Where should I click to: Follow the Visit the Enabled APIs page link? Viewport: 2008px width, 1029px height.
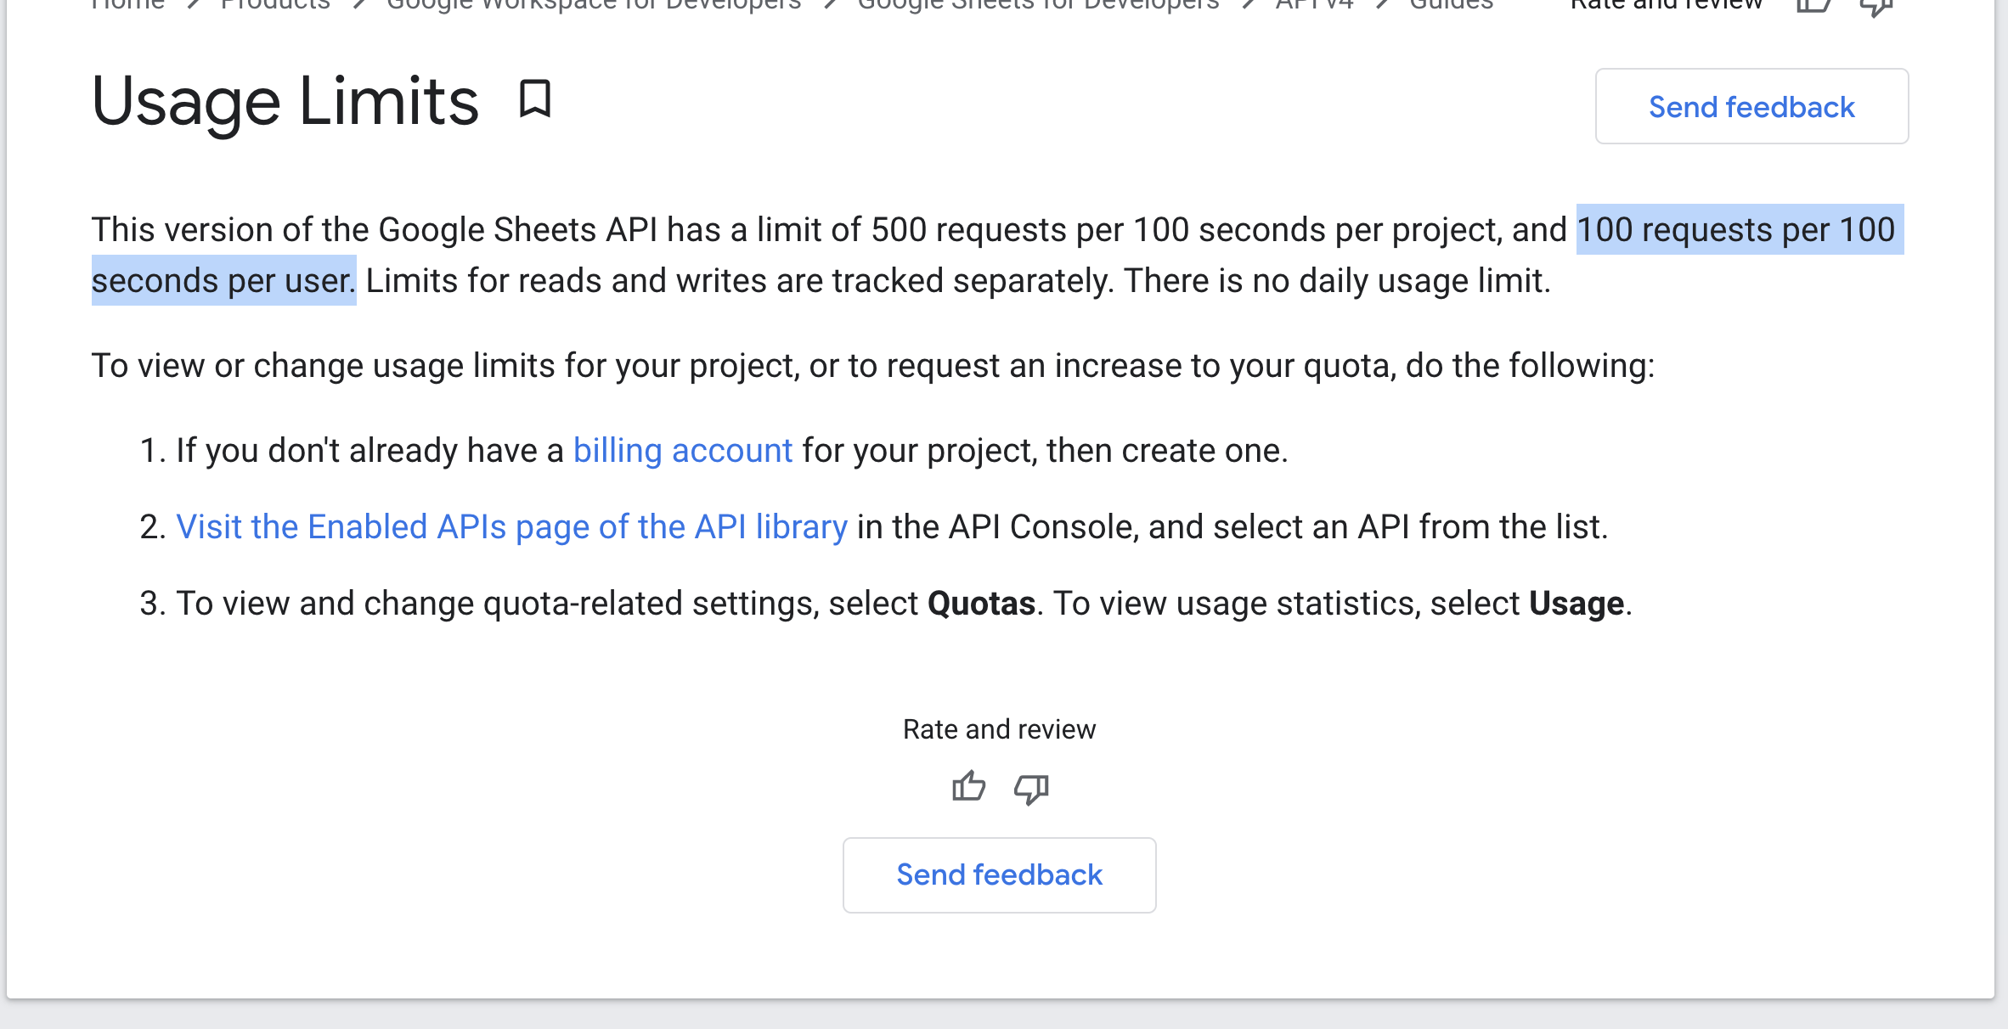pos(511,527)
